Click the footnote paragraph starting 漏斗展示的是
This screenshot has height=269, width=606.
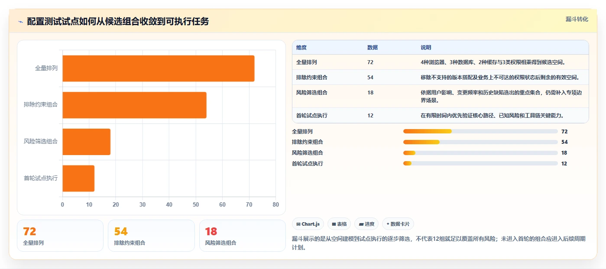click(439, 243)
